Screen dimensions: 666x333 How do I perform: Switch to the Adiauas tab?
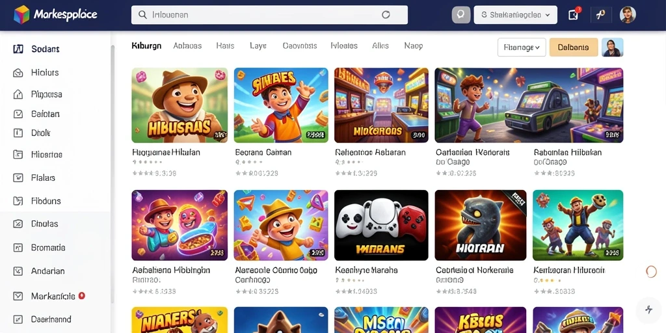(x=187, y=46)
